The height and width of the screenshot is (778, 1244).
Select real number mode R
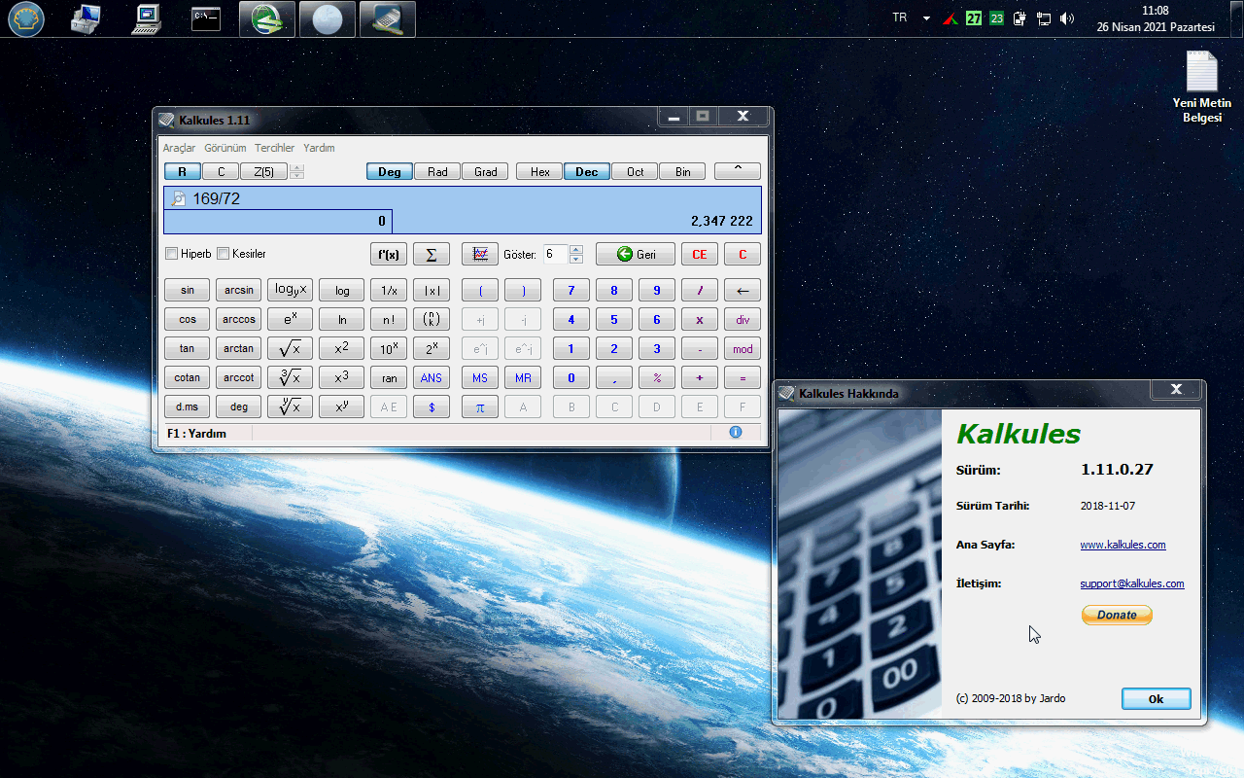183,171
